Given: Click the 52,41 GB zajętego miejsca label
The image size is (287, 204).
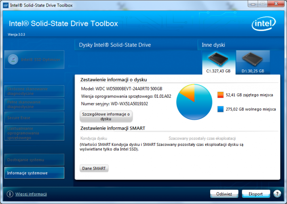Looking at the screenshot, I should point(249,95).
